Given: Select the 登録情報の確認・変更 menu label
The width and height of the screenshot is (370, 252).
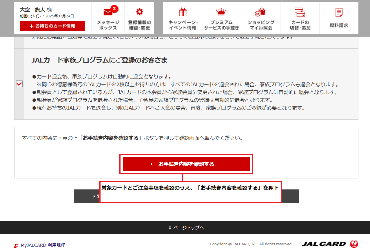Looking at the screenshot, I should pyautogui.click(x=140, y=25).
